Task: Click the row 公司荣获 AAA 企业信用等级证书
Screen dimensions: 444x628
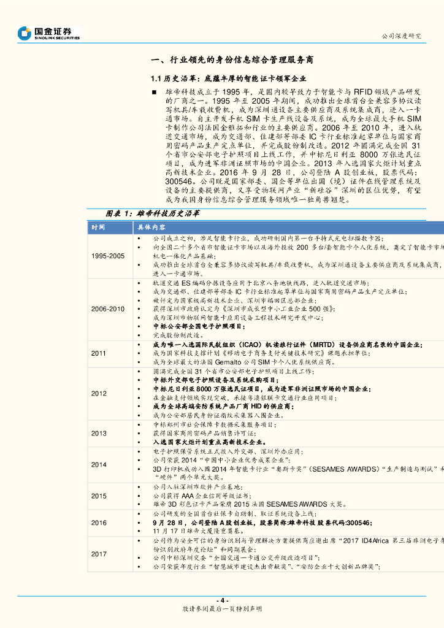Action: coord(202,496)
